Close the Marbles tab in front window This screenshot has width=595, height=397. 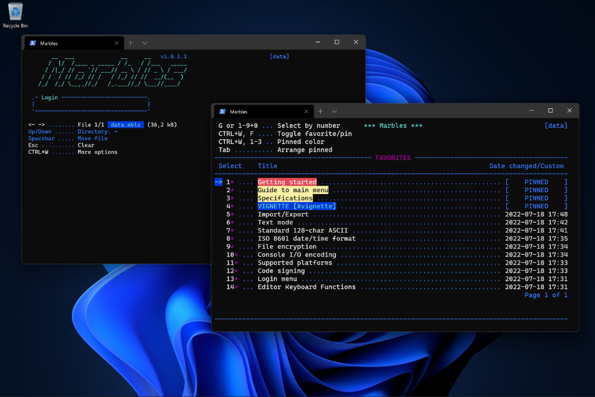(306, 111)
